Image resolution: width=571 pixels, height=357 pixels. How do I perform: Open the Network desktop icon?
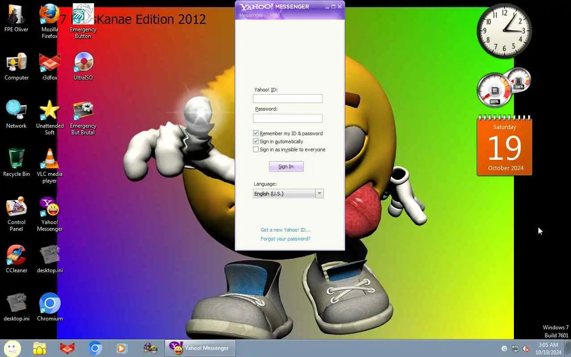[x=17, y=115]
